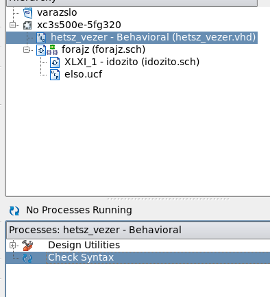Click the dotted splitter between the panes
This screenshot has width=270, height=297.
[x=168, y=199]
